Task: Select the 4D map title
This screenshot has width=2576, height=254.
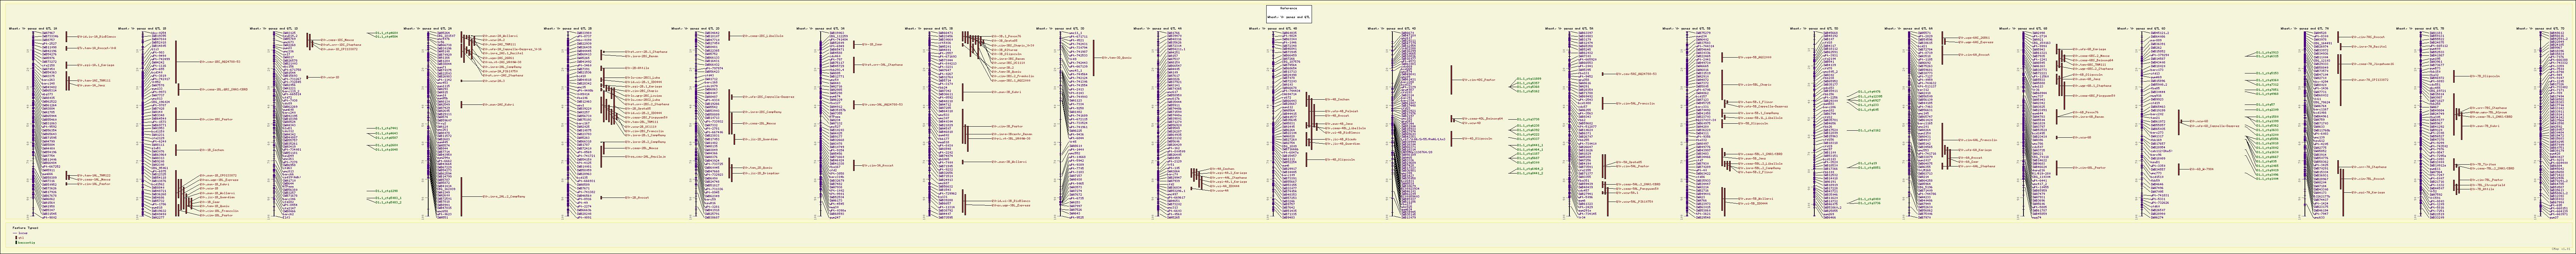Action: pyautogui.click(x=1392, y=28)
